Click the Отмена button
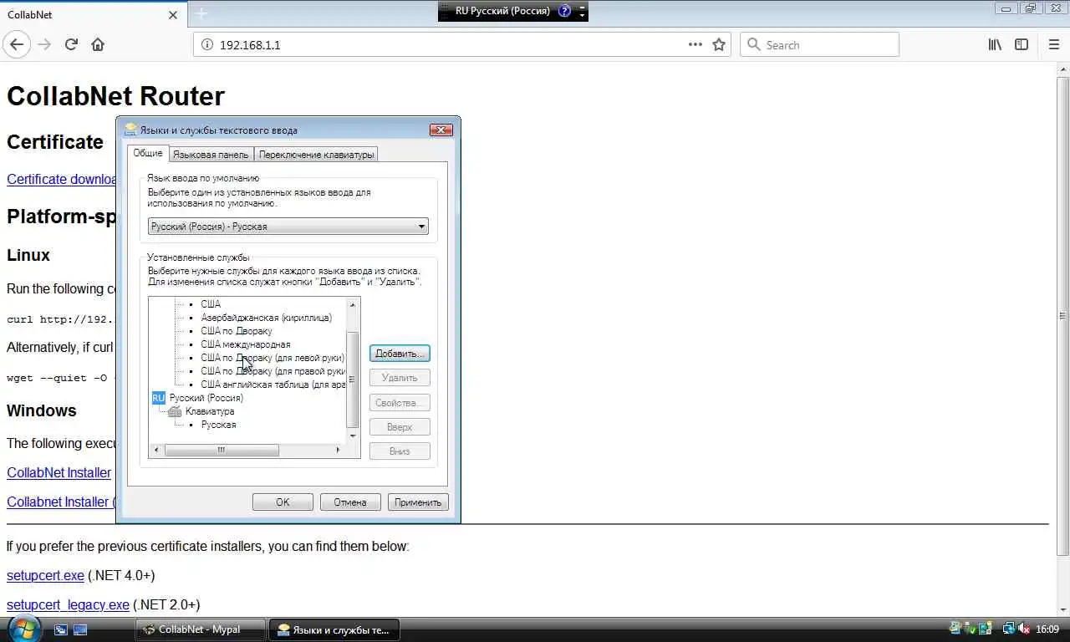Image resolution: width=1070 pixels, height=642 pixels. [x=350, y=502]
